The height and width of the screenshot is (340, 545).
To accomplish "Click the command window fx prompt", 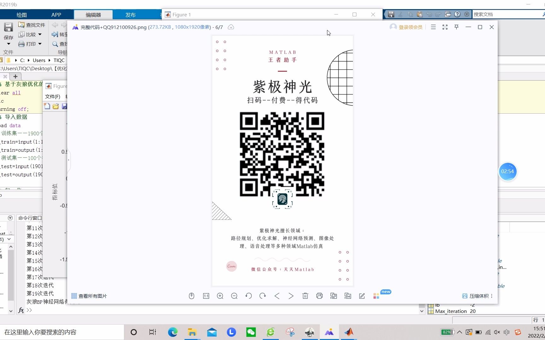I will (x=21, y=310).
